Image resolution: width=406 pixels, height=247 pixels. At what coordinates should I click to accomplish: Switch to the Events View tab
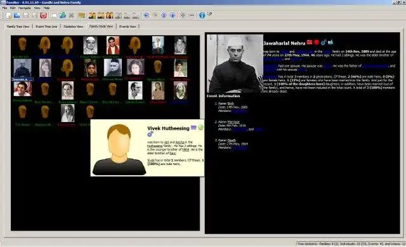pyautogui.click(x=128, y=27)
